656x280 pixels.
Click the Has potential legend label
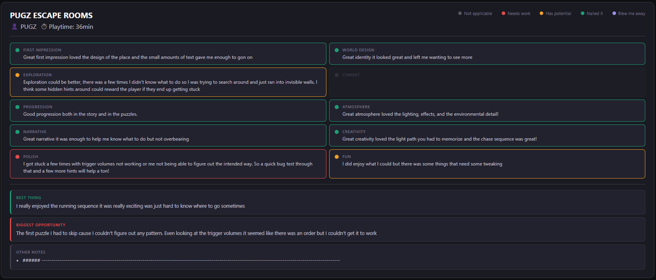point(559,13)
